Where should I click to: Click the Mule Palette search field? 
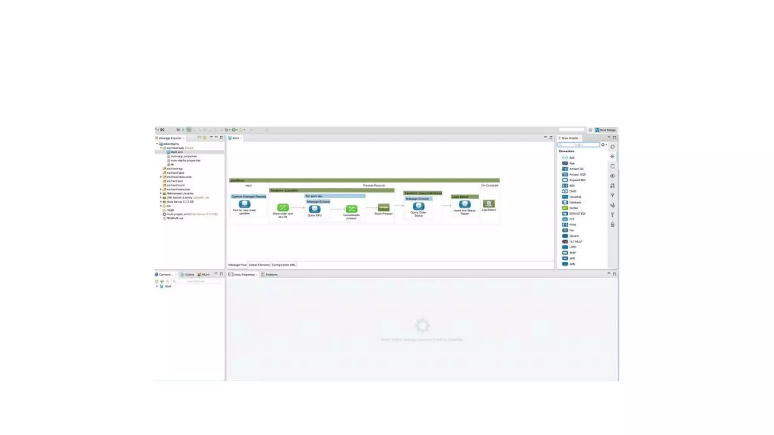579,145
